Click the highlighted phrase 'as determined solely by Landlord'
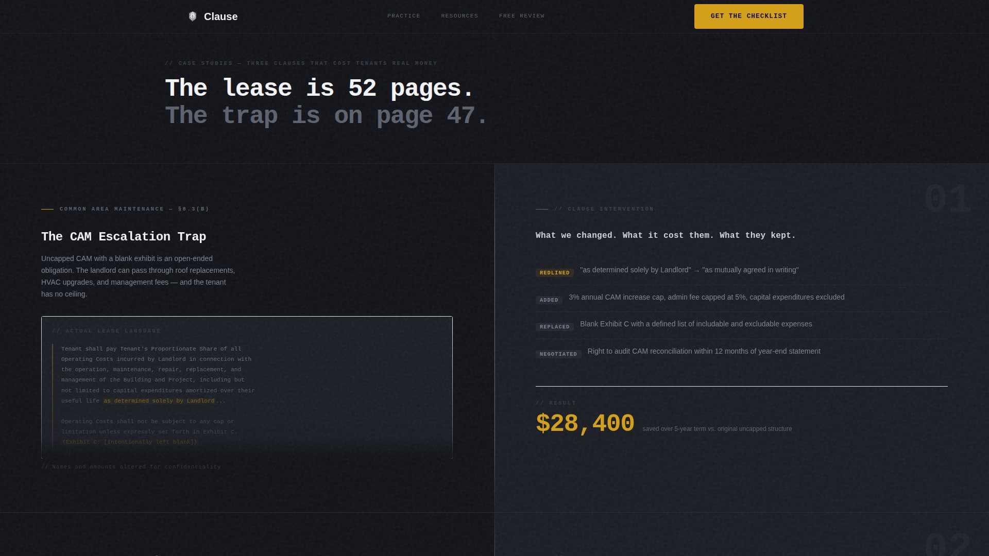Screen dimensions: 989x556 160,401
